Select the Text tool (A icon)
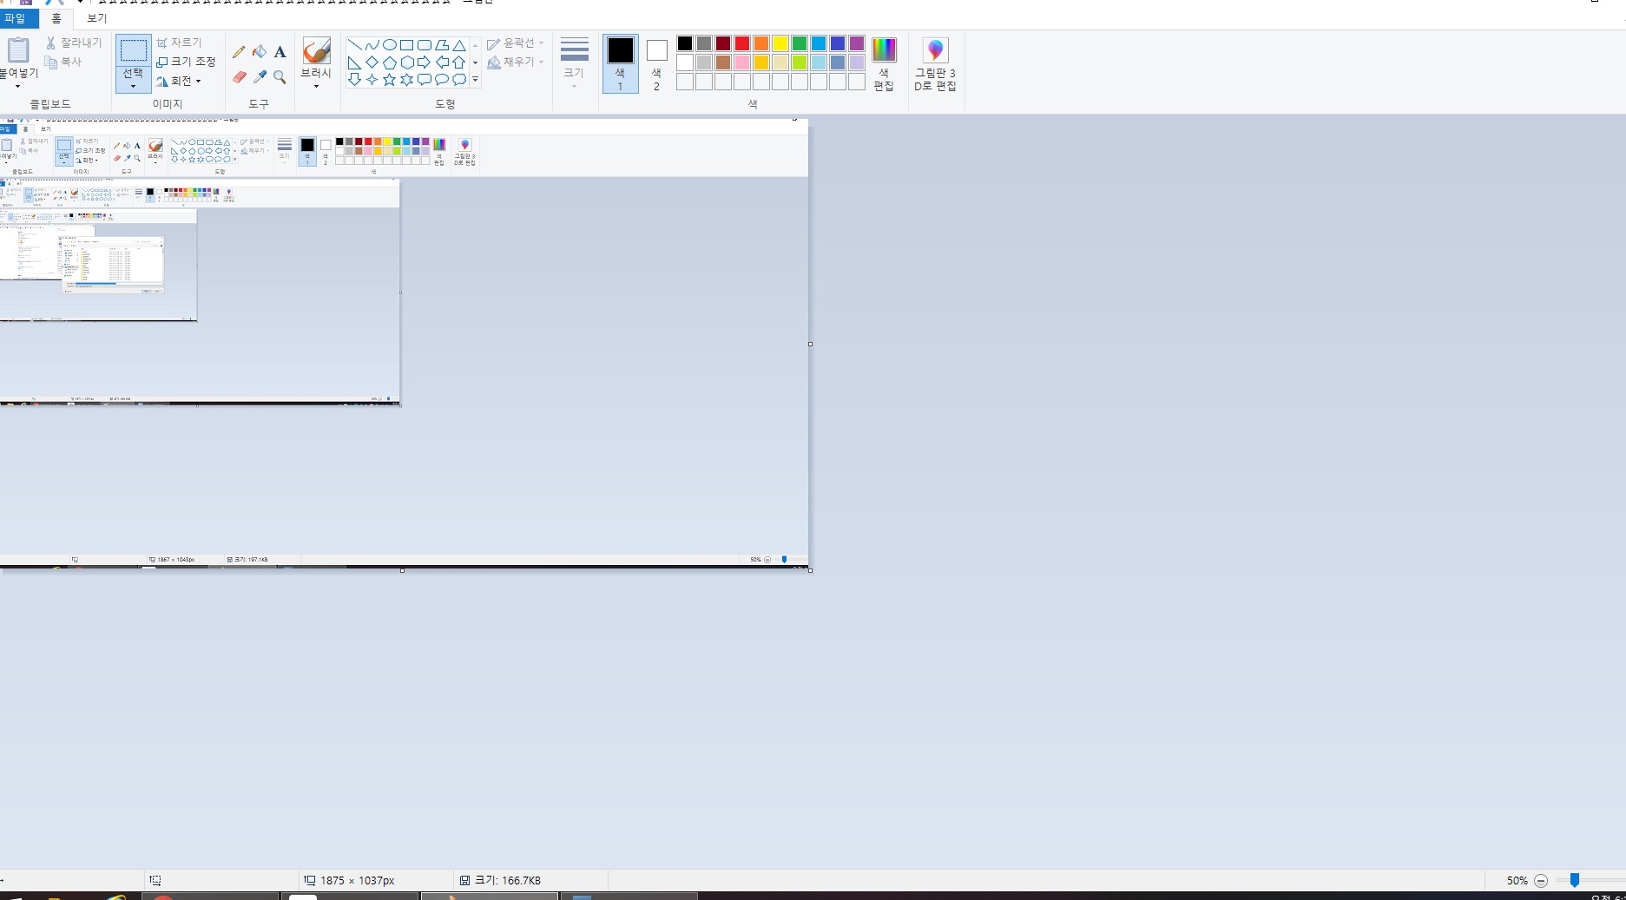Image resolution: width=1626 pixels, height=900 pixels. tap(280, 52)
